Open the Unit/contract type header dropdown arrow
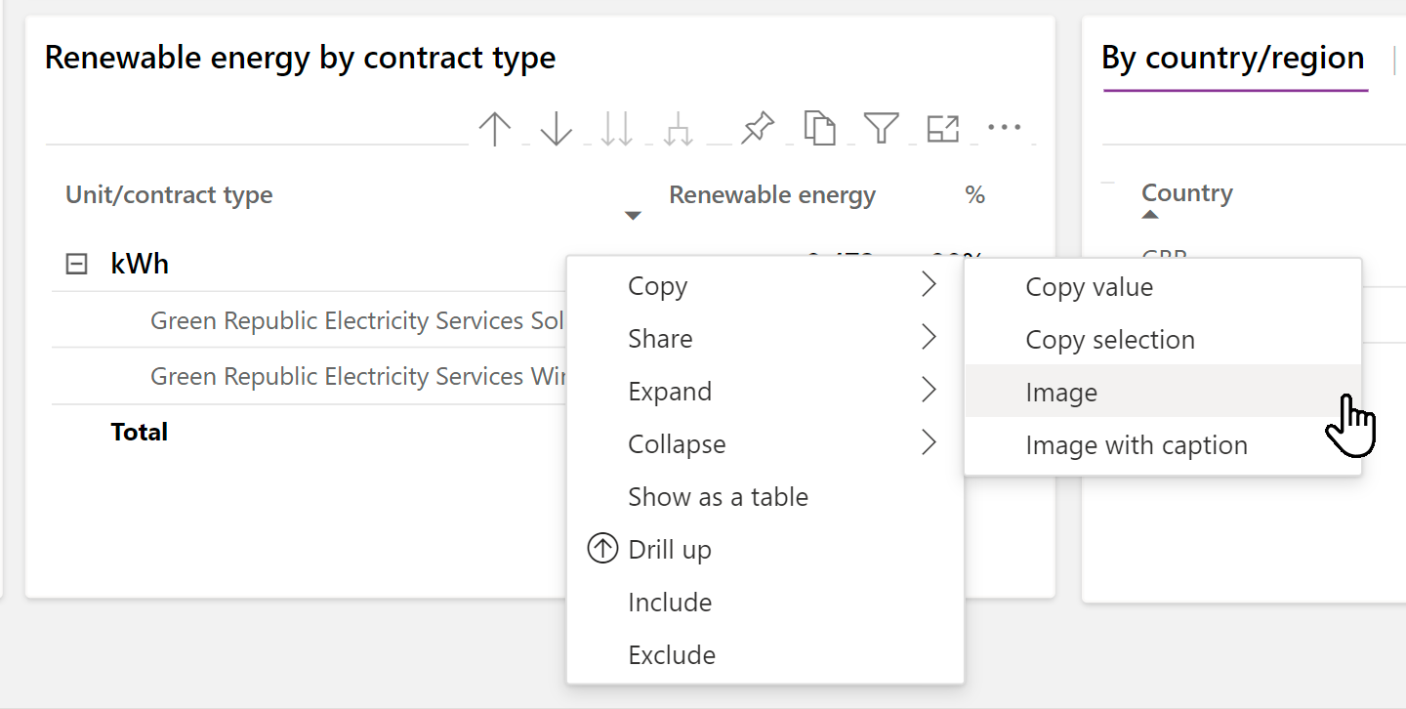Viewport: 1406px width, 709px height. tap(633, 215)
